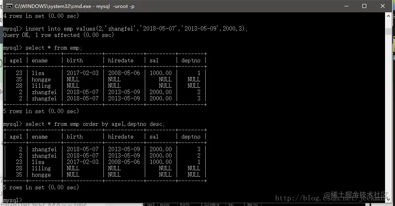Viewport: 395px width, 206px height.
Task: Click '5 rows in set' line below the ordered table
Action: (41, 187)
